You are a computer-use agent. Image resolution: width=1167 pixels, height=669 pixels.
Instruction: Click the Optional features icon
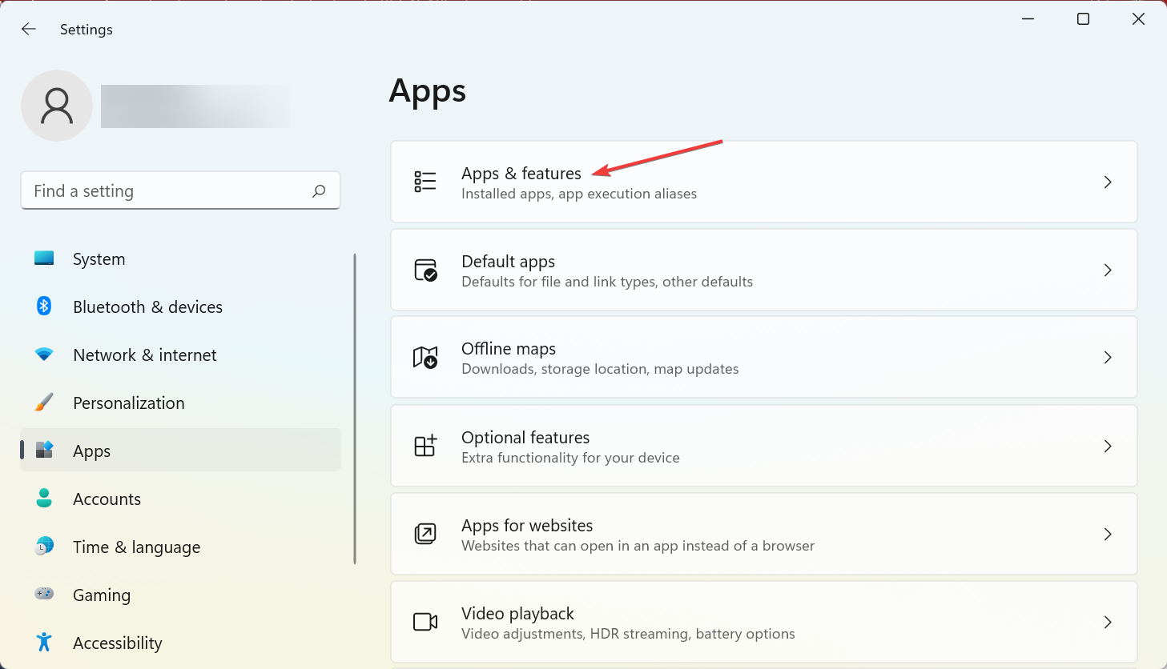point(425,446)
